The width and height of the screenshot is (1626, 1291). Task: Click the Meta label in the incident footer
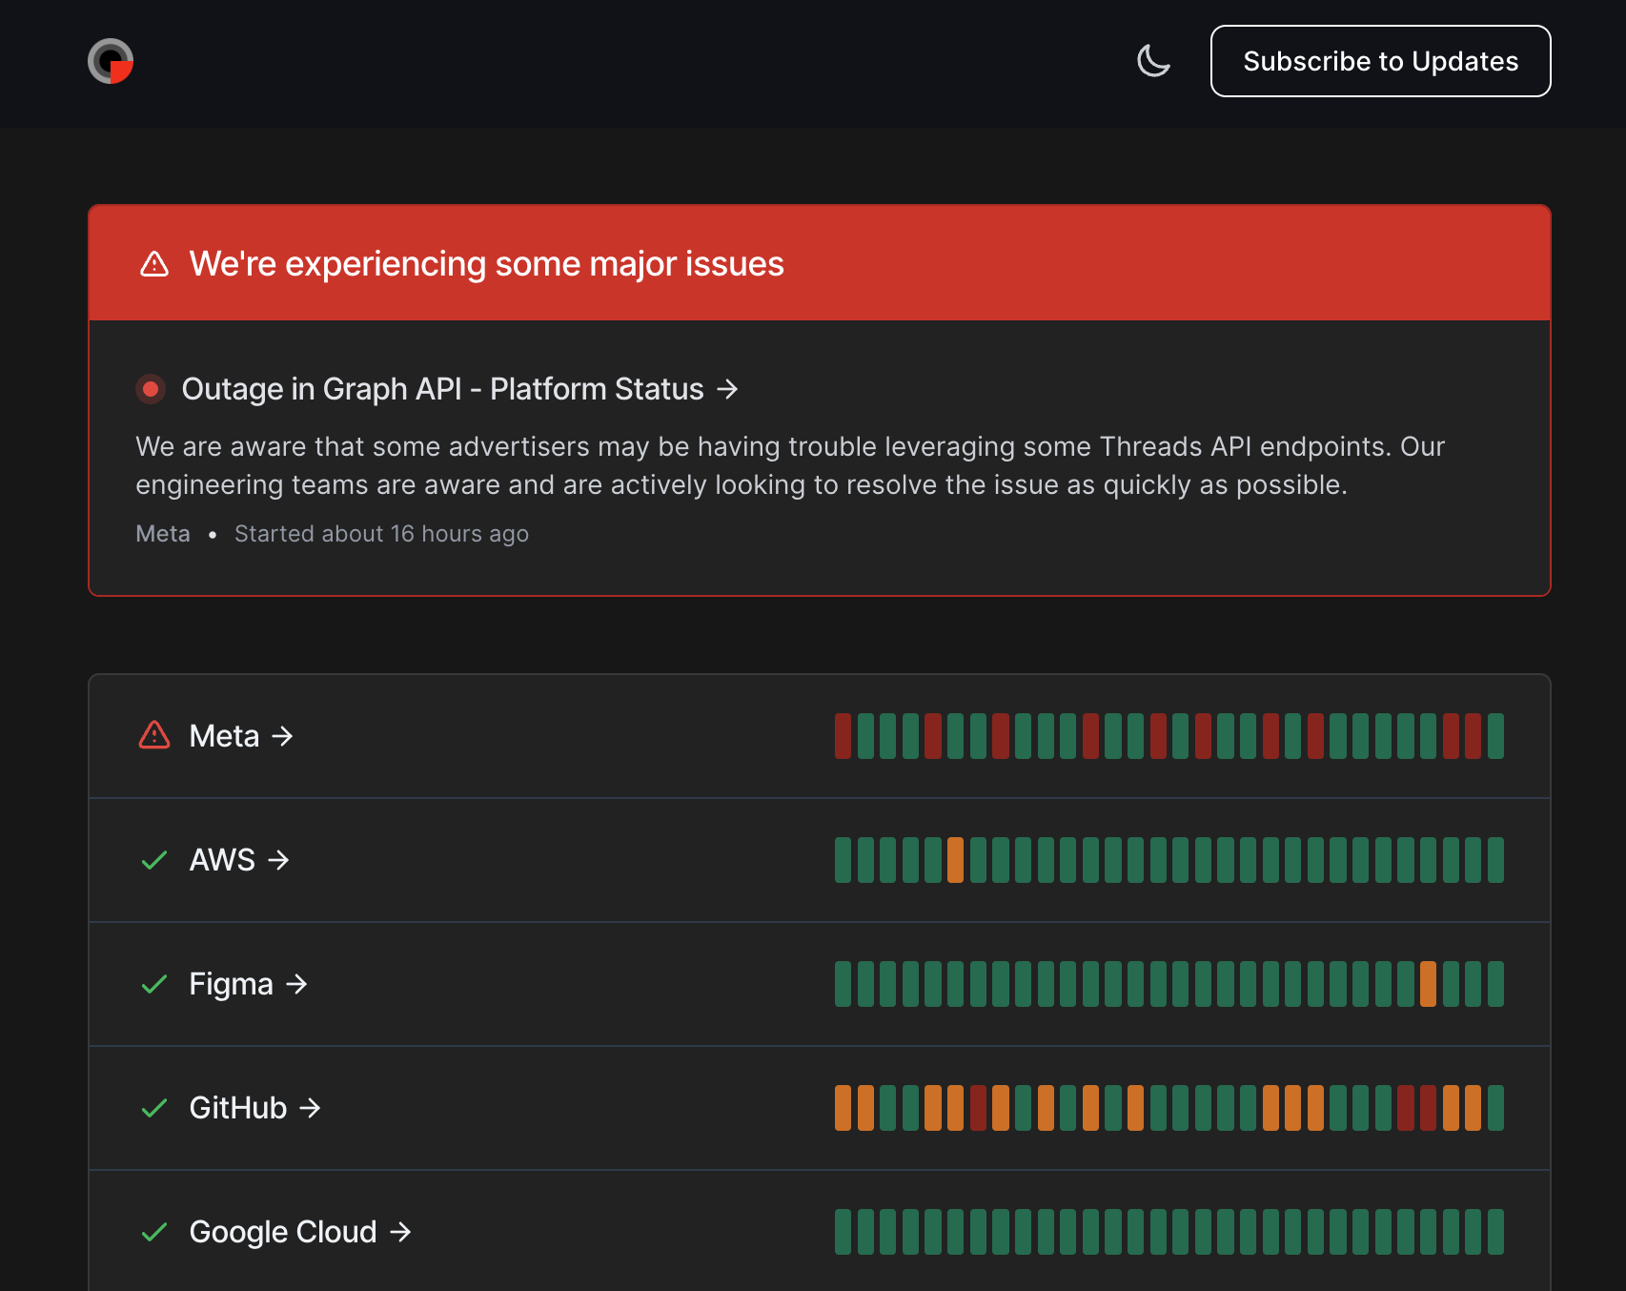(162, 534)
